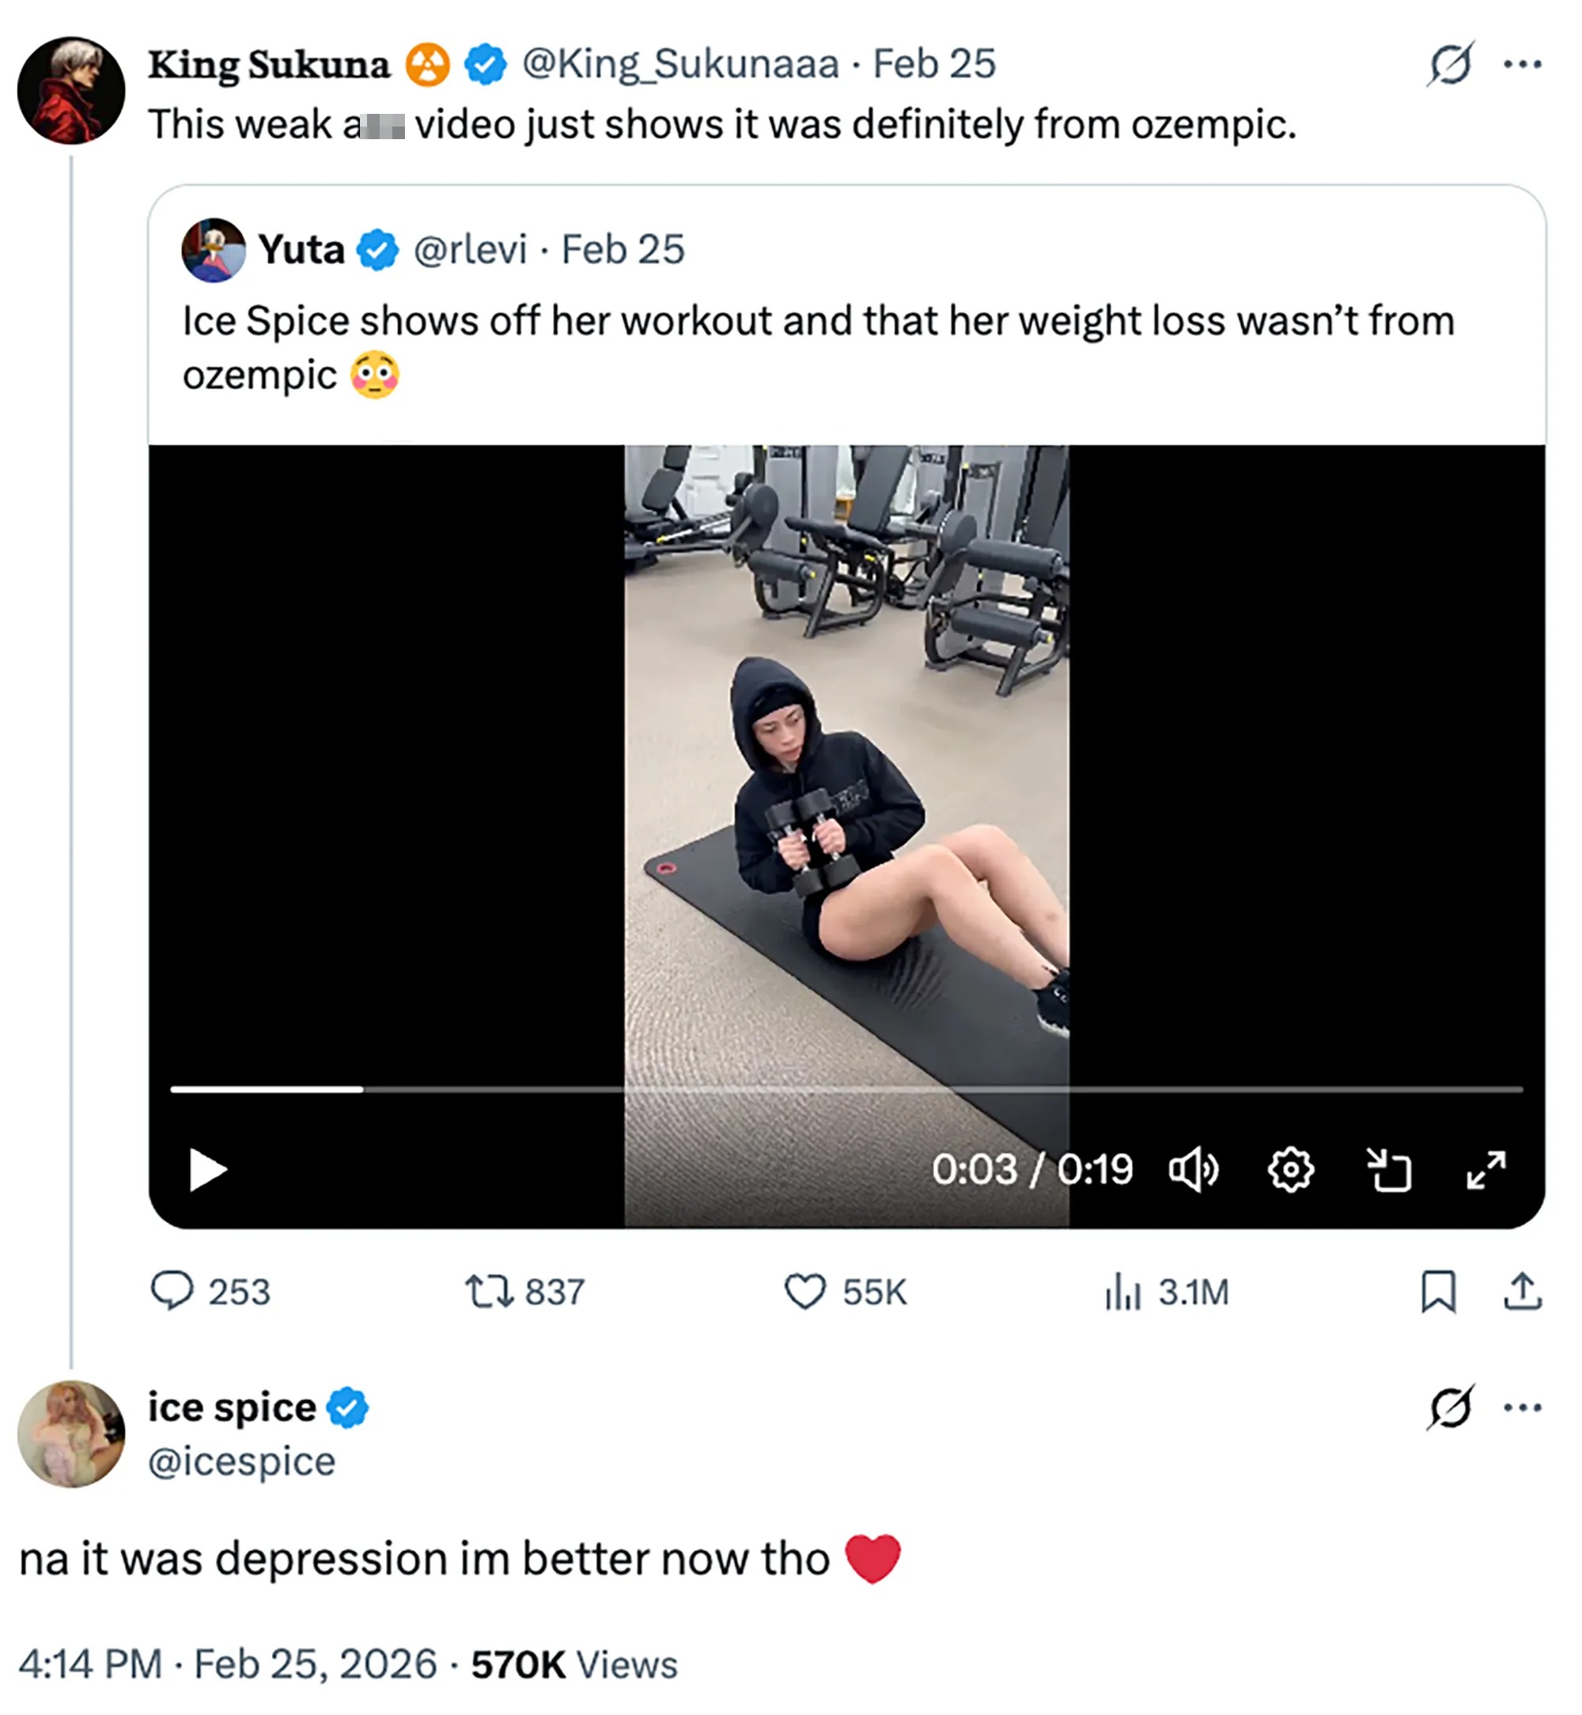The width and height of the screenshot is (1582, 1715).
Task: Mute the video volume speaker icon
Action: click(1194, 1169)
